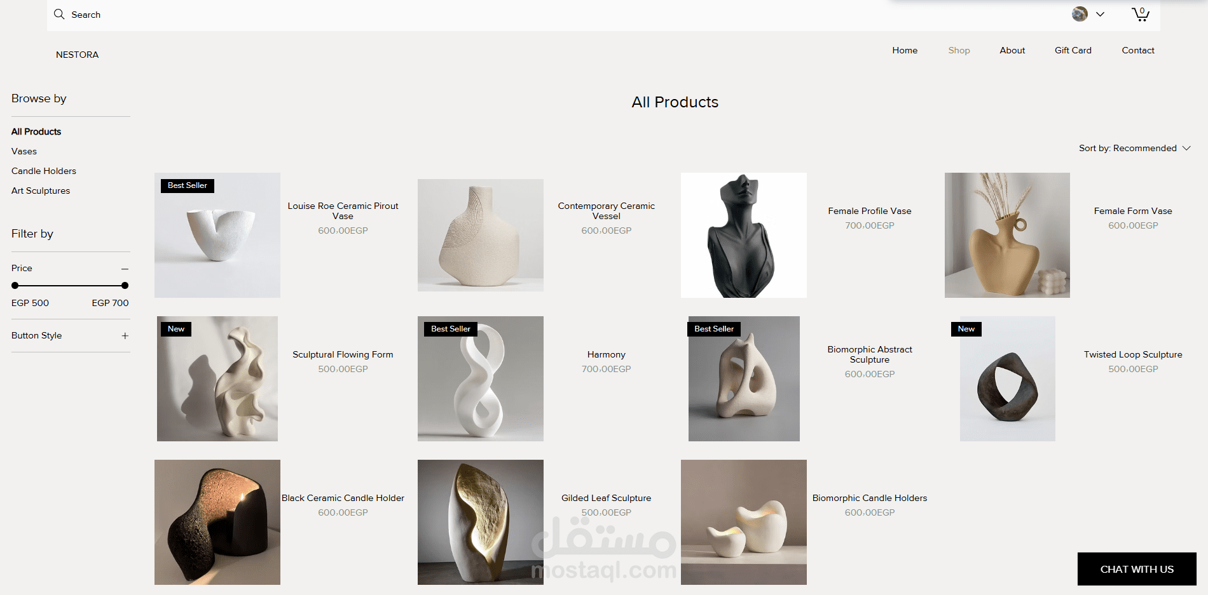This screenshot has width=1208, height=595.
Task: Browse the Candle Holders category
Action: tap(44, 171)
